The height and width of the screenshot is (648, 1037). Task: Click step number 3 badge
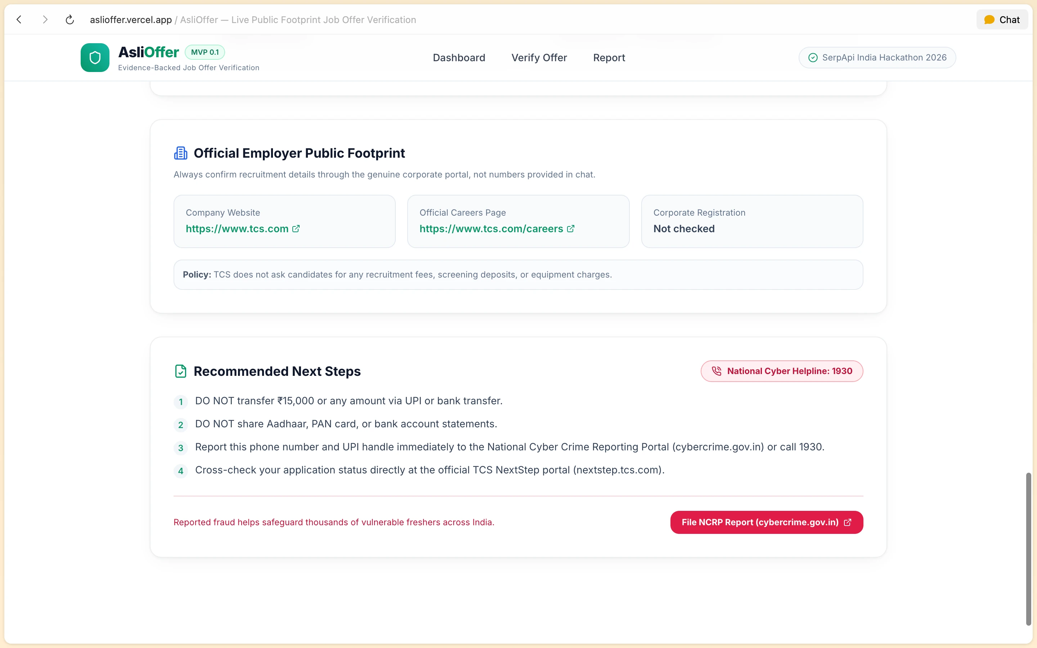coord(180,448)
